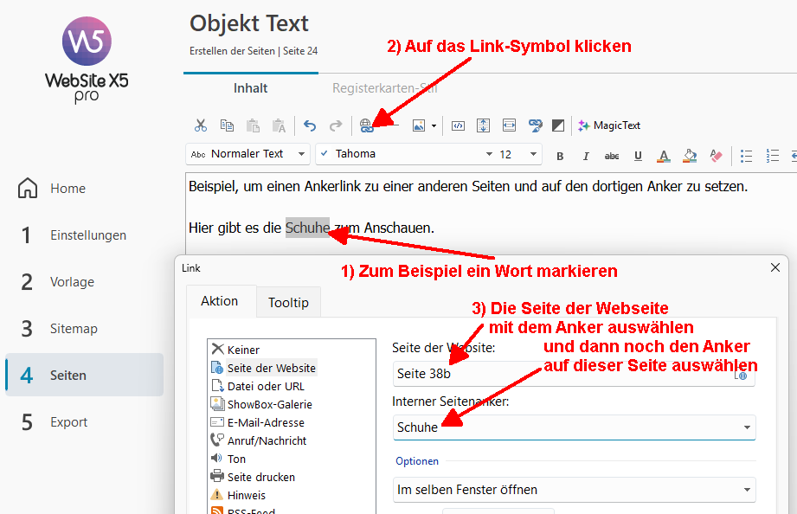Switch to the Registerkarten-Stil tab

tap(385, 88)
